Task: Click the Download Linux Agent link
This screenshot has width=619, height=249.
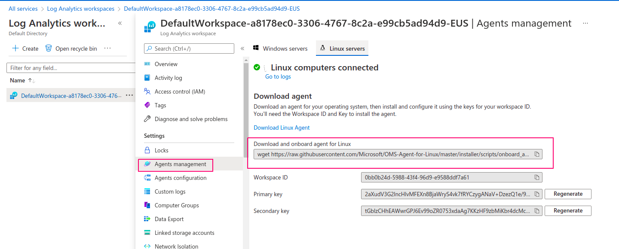Action: (x=282, y=128)
